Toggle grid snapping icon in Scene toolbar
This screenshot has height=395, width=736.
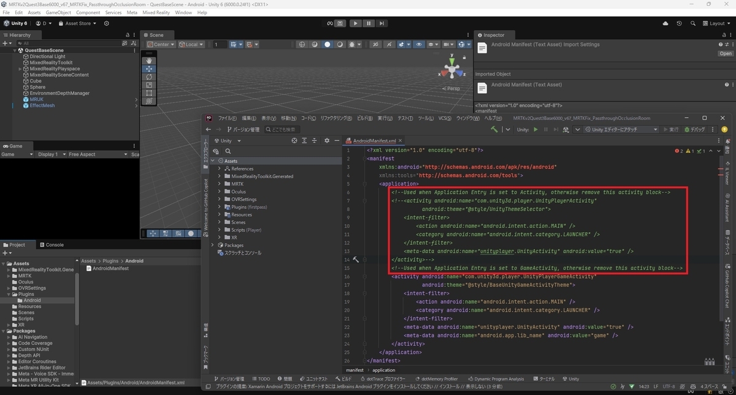[235, 44]
